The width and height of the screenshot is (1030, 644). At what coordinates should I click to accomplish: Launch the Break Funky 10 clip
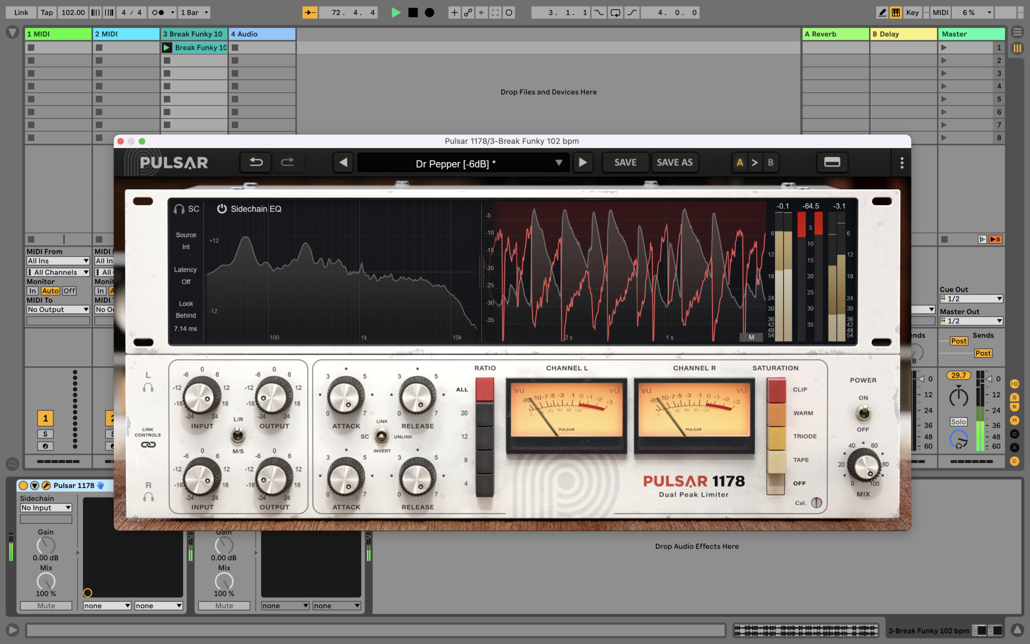(x=166, y=47)
